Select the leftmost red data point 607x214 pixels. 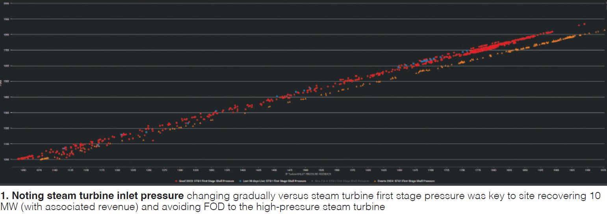pos(18,159)
